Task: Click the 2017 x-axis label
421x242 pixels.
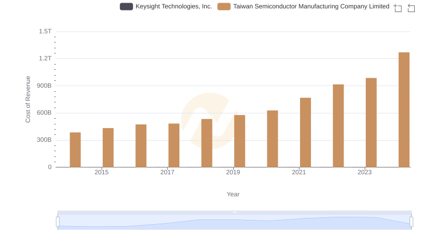Action: [167, 172]
